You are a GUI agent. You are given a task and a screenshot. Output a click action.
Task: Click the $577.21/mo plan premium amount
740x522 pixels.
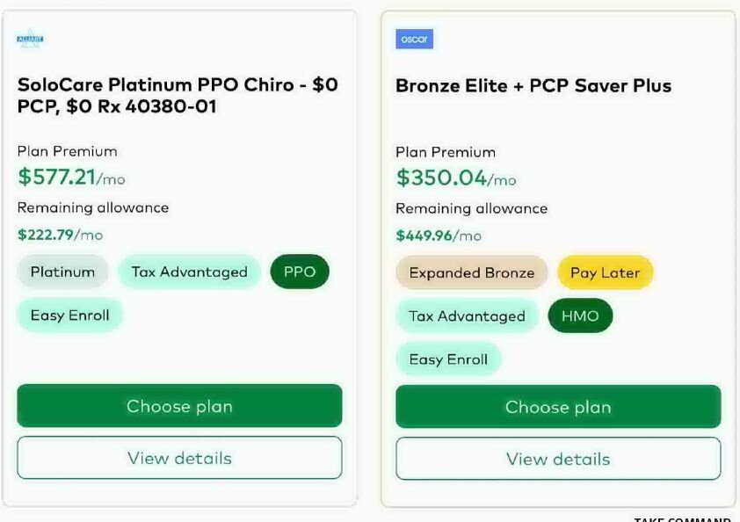[x=71, y=178]
